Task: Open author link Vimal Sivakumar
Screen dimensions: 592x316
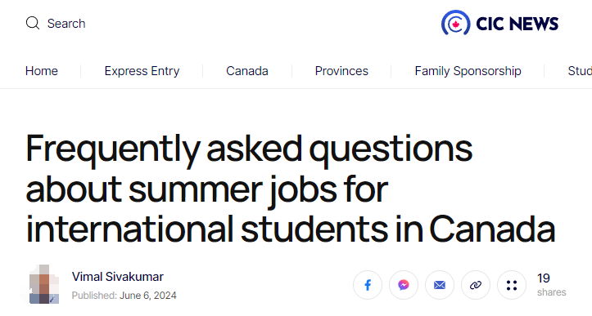Action: (x=118, y=277)
